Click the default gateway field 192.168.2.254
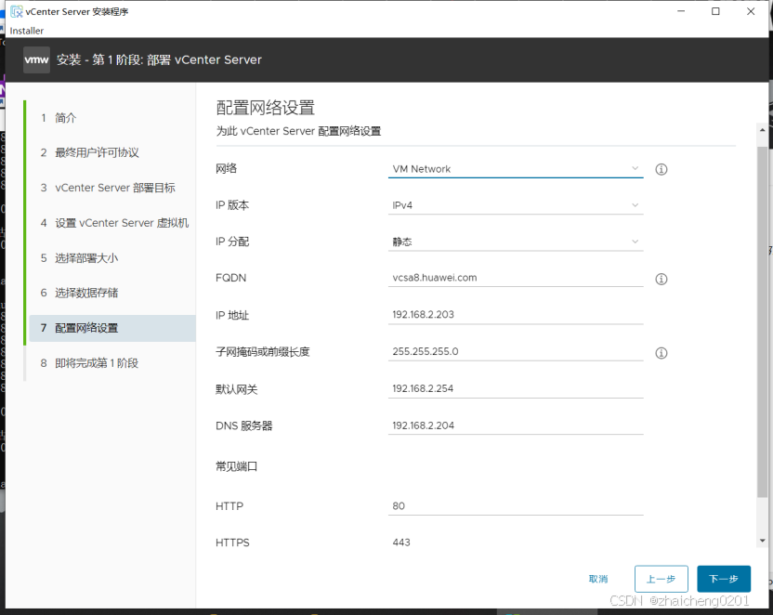This screenshot has width=773, height=615. pyautogui.click(x=515, y=389)
